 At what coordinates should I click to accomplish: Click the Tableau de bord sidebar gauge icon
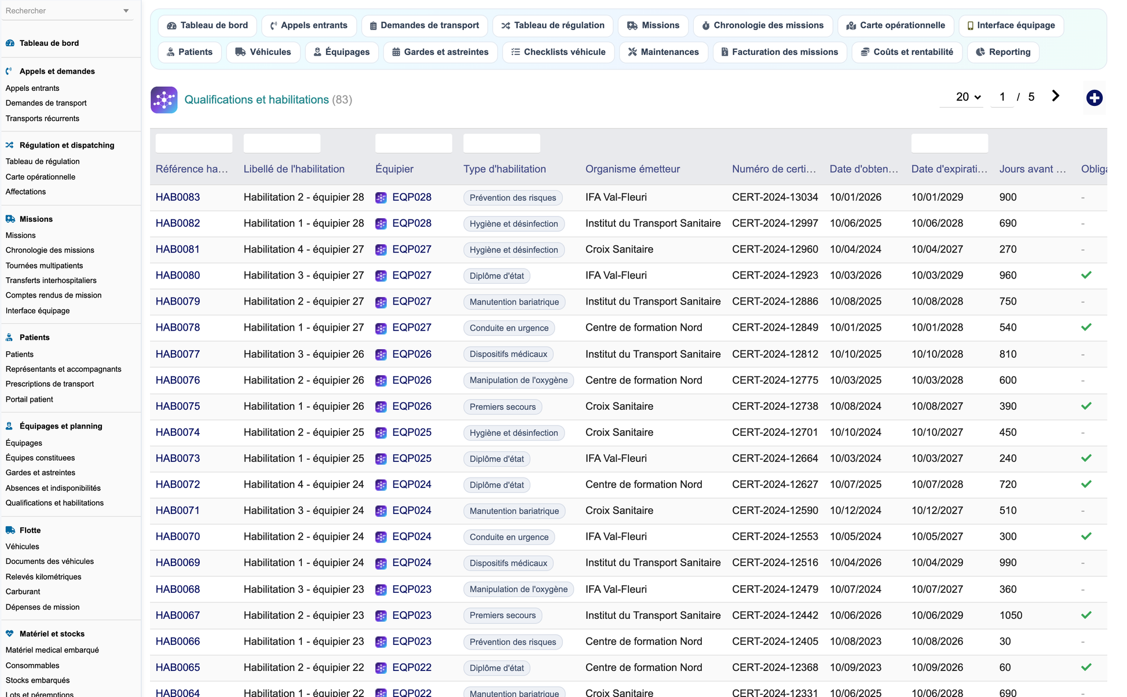coord(10,43)
